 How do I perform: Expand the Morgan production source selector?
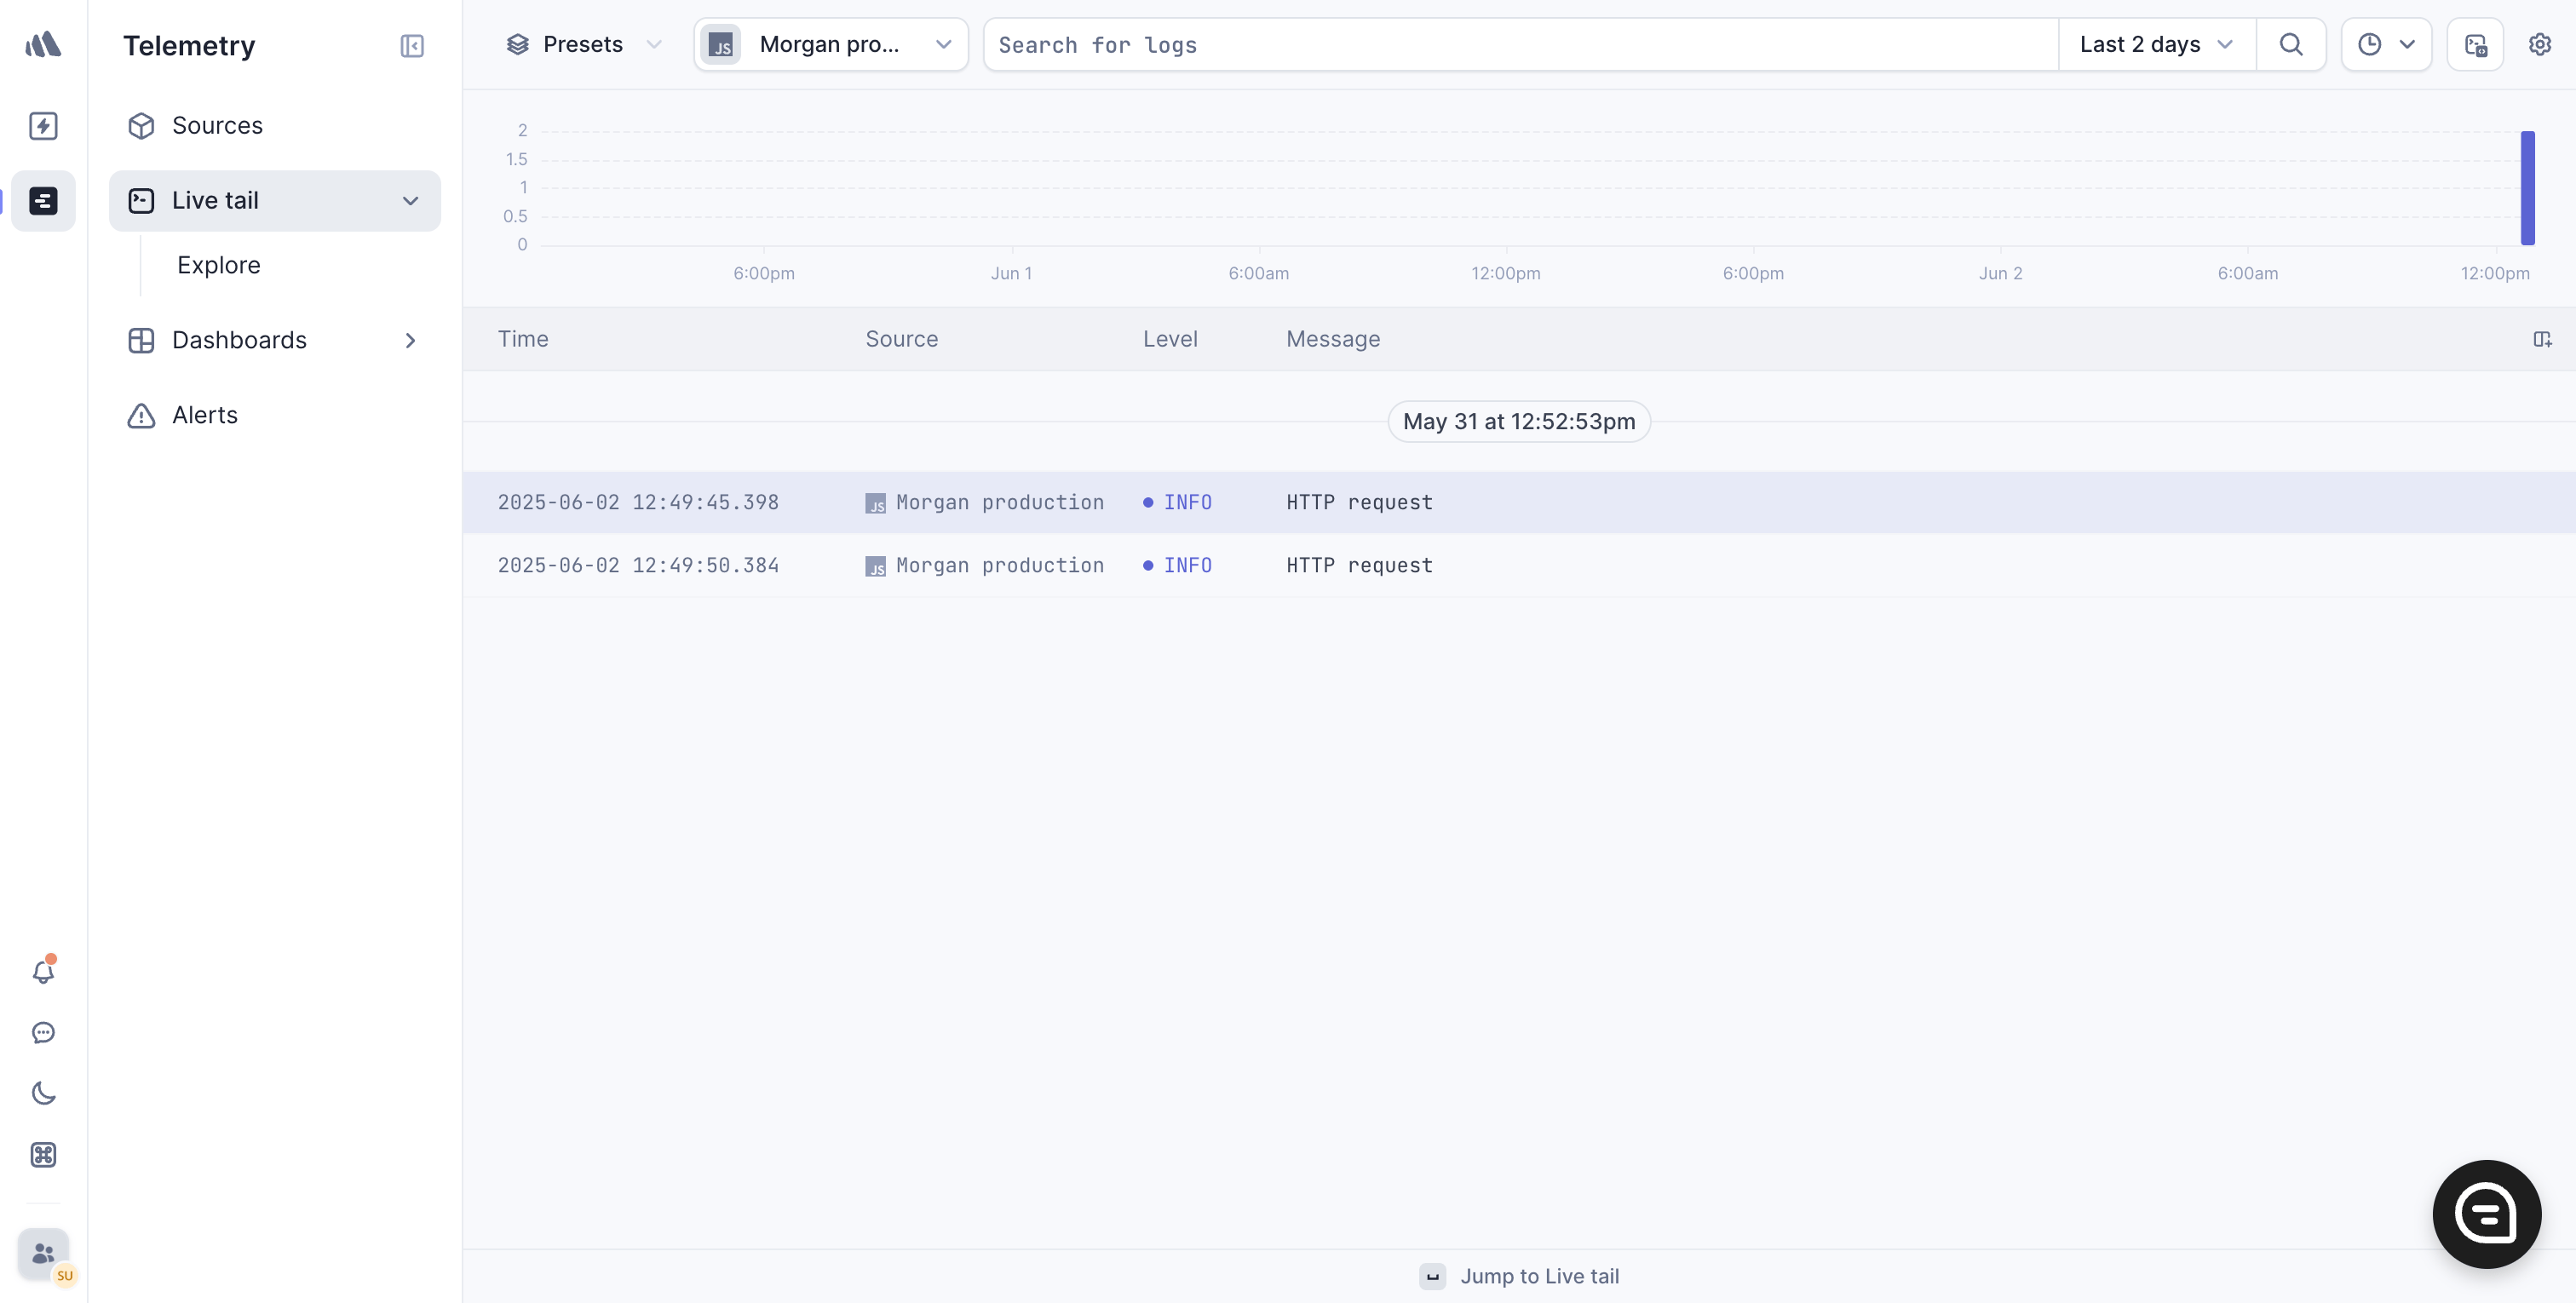click(x=830, y=44)
